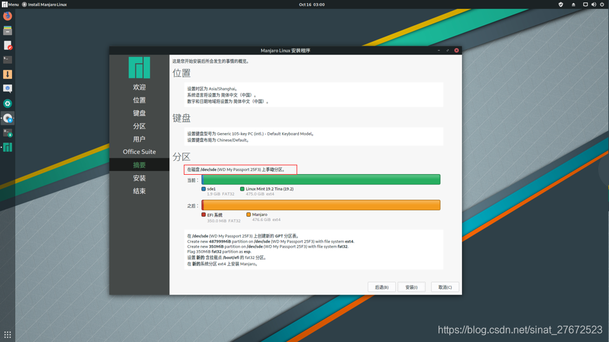Click the 后退(B) back button
This screenshot has width=609, height=342.
[381, 288]
